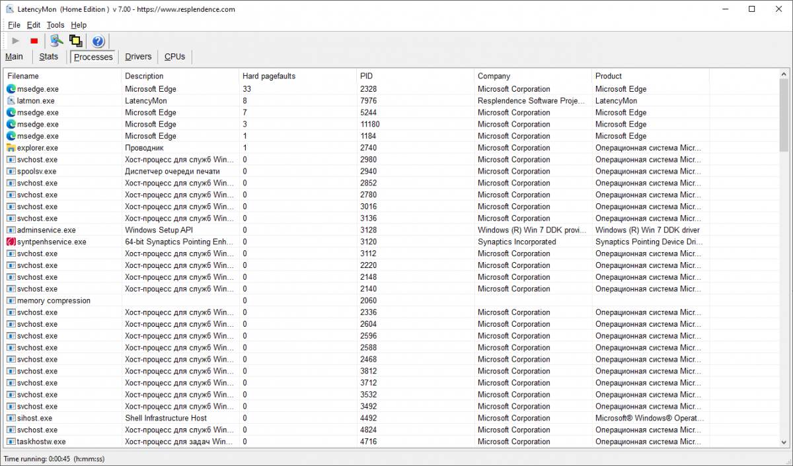Click the Edge icon for PID 5244
Screen dimensions: 793x466
coord(11,112)
